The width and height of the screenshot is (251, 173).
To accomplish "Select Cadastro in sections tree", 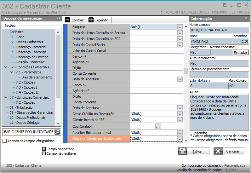I will point(16,32).
